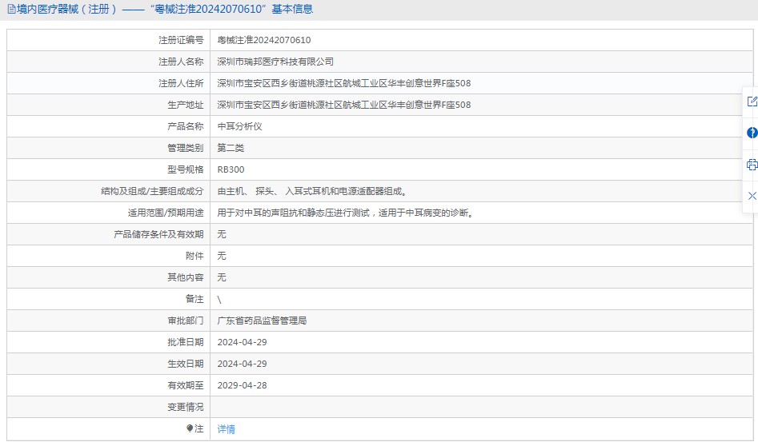Image resolution: width=758 pixels, height=446 pixels.
Task: Click the 注册人住所 address value
Action: click(x=343, y=83)
